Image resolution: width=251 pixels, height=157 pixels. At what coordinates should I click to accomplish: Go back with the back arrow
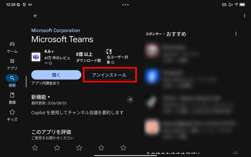click(36, 16)
